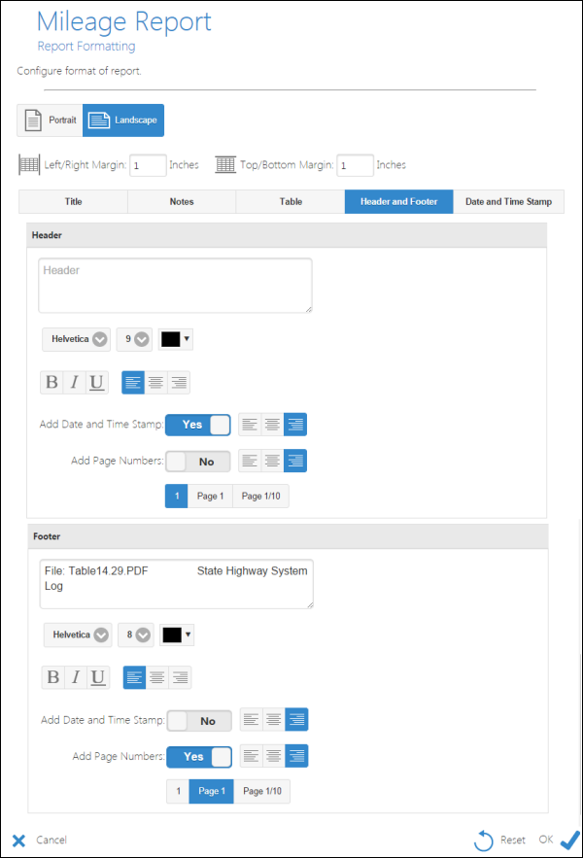Viewport: 583px width, 858px height.
Task: Open the Footer font size 8 dropdown
Action: (136, 635)
